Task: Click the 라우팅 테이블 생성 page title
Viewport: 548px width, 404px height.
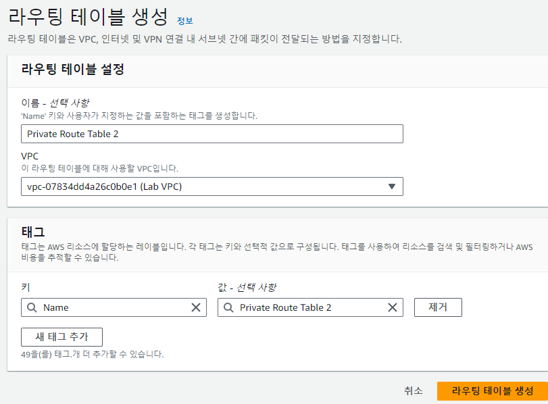Action: tap(88, 17)
